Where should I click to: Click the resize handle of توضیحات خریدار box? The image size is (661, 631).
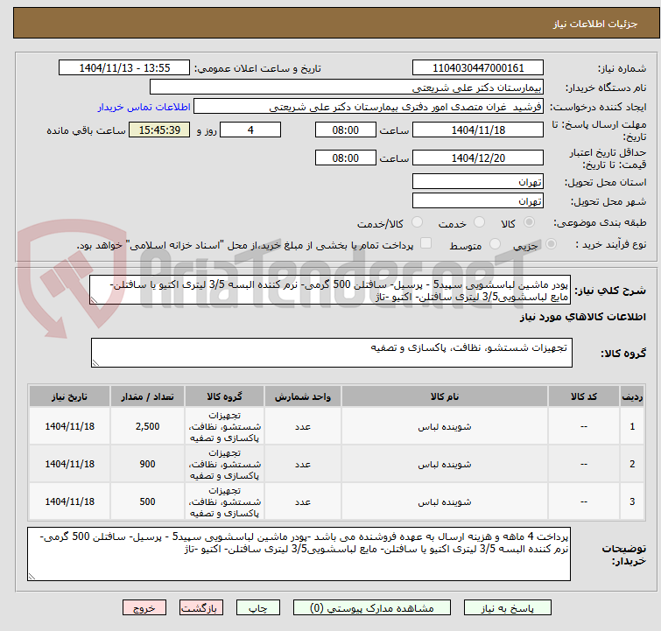tap(32, 576)
